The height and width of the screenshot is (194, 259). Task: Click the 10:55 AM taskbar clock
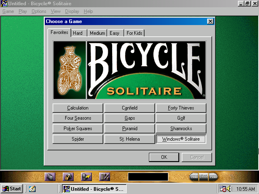(246, 189)
